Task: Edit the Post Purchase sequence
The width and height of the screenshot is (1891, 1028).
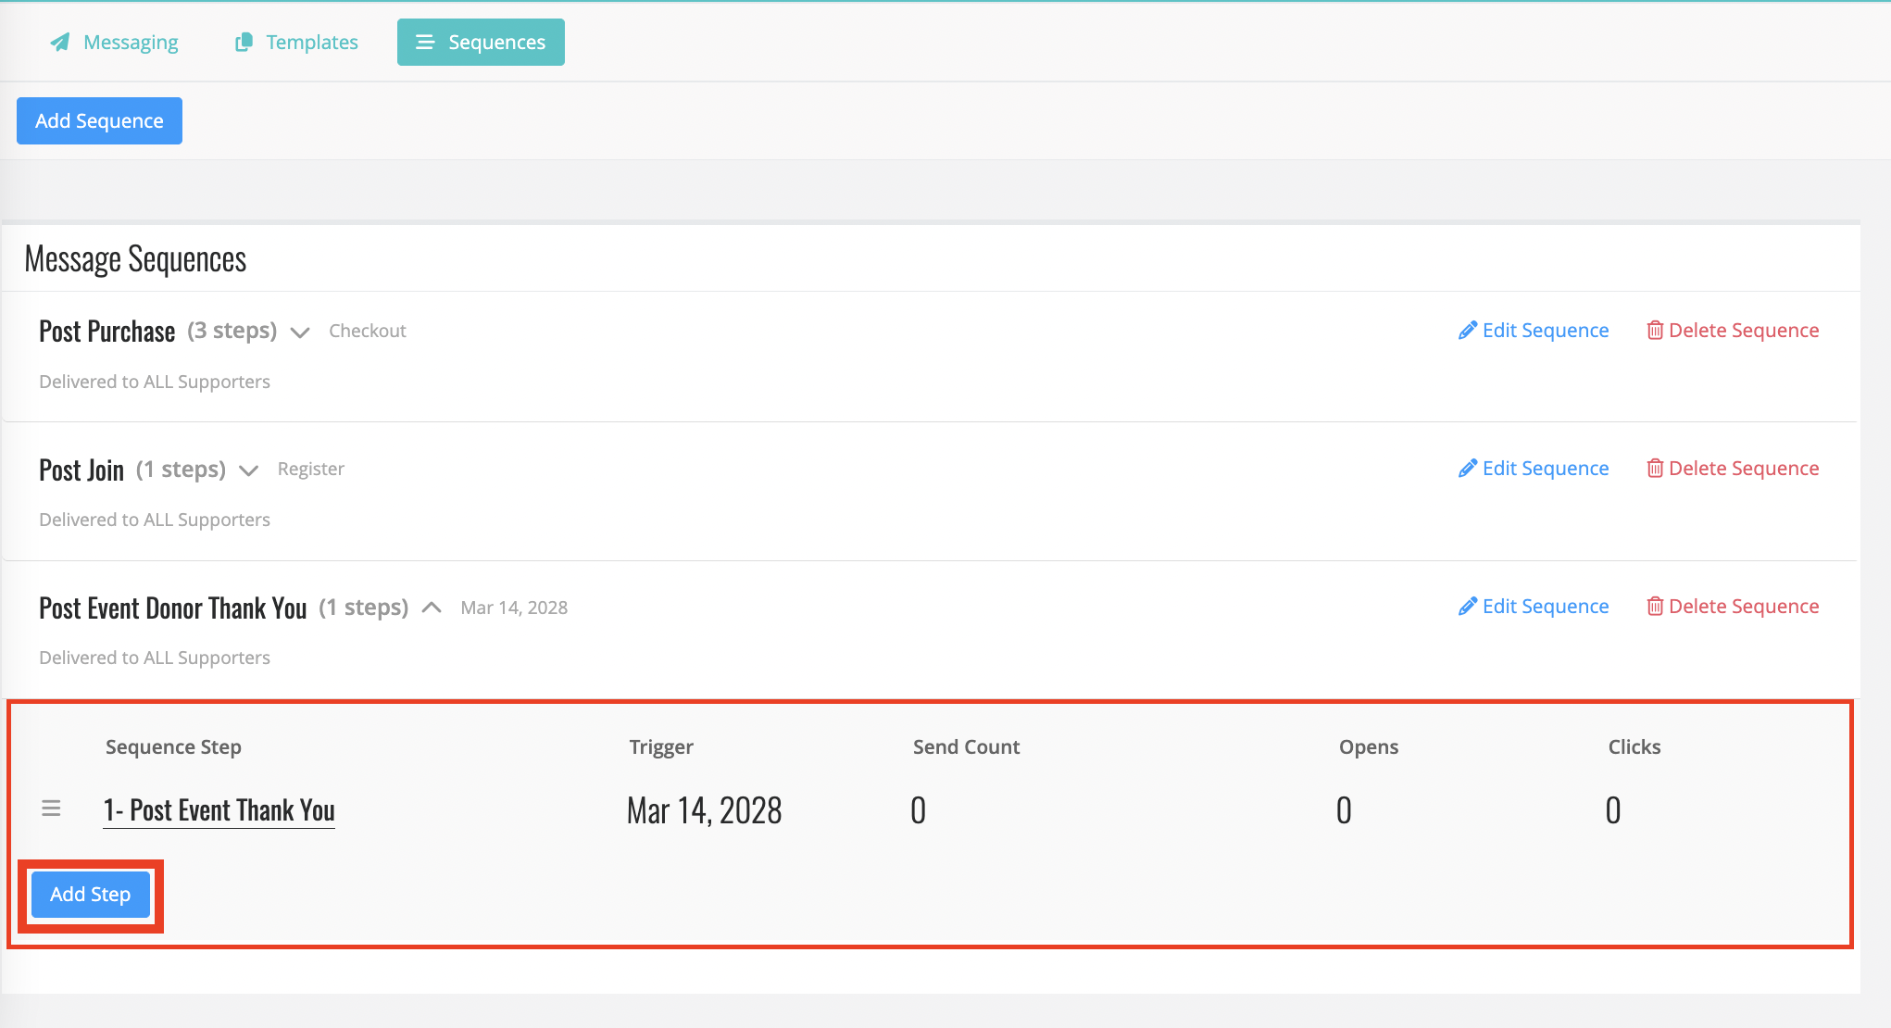Action: [1534, 331]
